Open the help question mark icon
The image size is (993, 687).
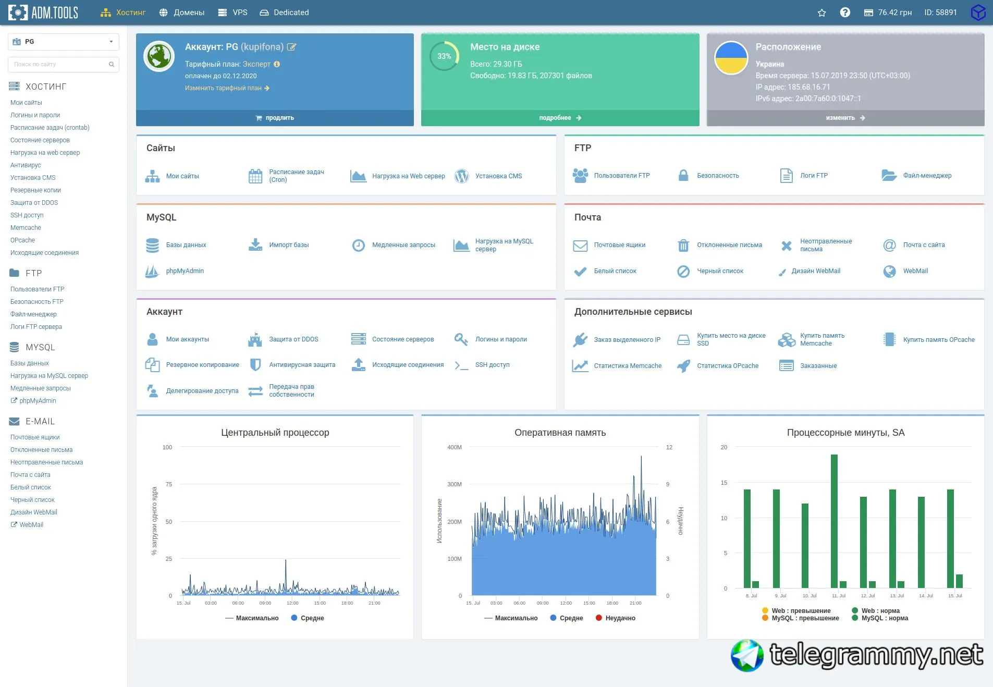(x=845, y=13)
